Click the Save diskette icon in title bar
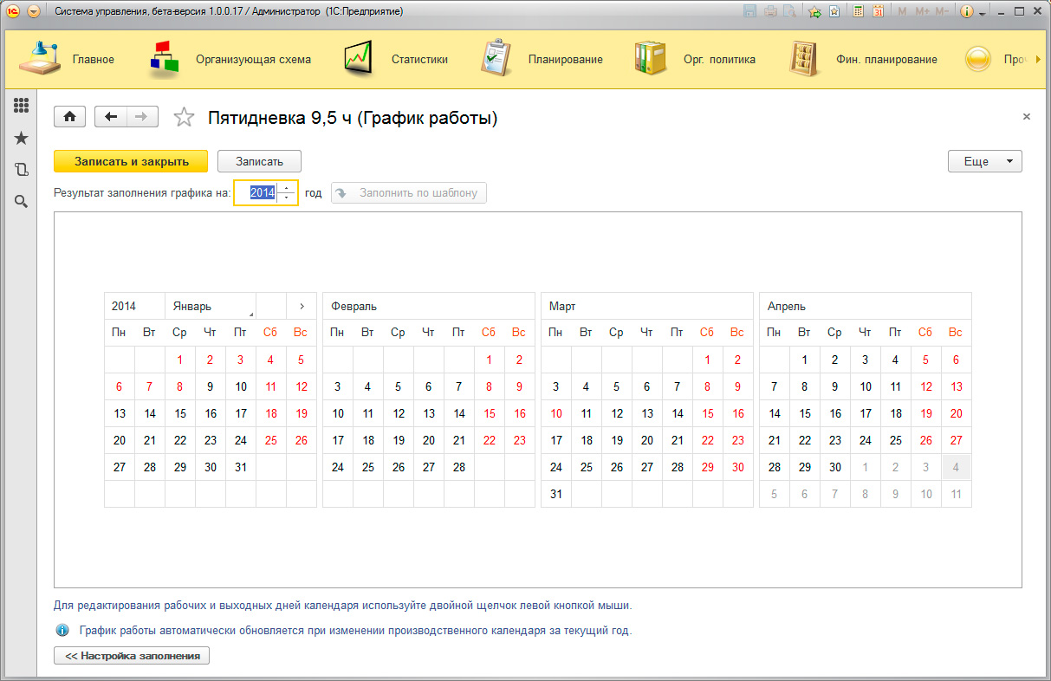The width and height of the screenshot is (1051, 681). (x=749, y=12)
